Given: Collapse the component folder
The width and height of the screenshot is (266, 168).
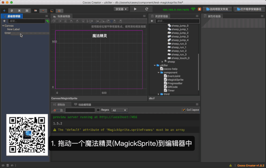Looking at the screenshot, I should tap(158, 73).
